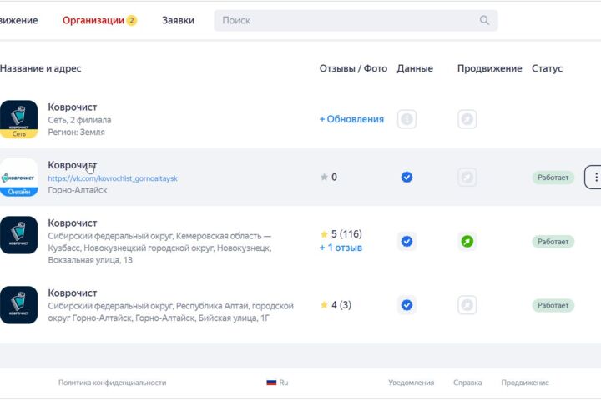Click the Данные column header
The height and width of the screenshot is (400, 601).
coord(415,68)
